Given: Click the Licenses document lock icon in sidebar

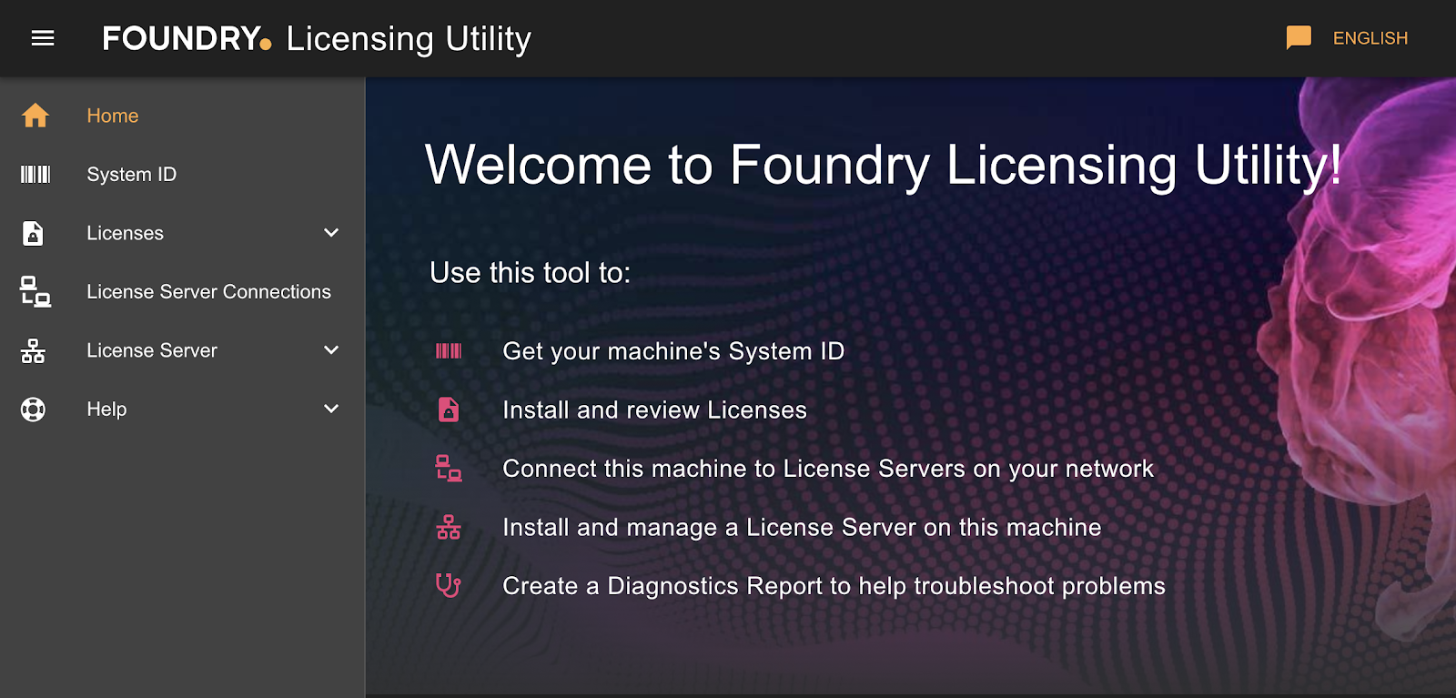Looking at the screenshot, I should click(34, 234).
